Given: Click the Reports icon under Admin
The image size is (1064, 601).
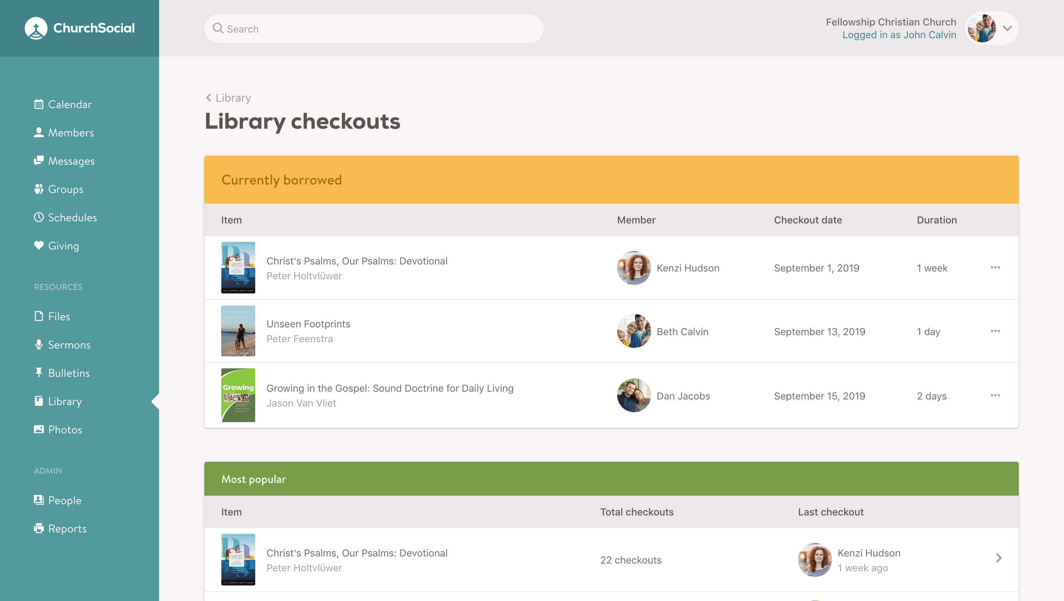Looking at the screenshot, I should (39, 528).
